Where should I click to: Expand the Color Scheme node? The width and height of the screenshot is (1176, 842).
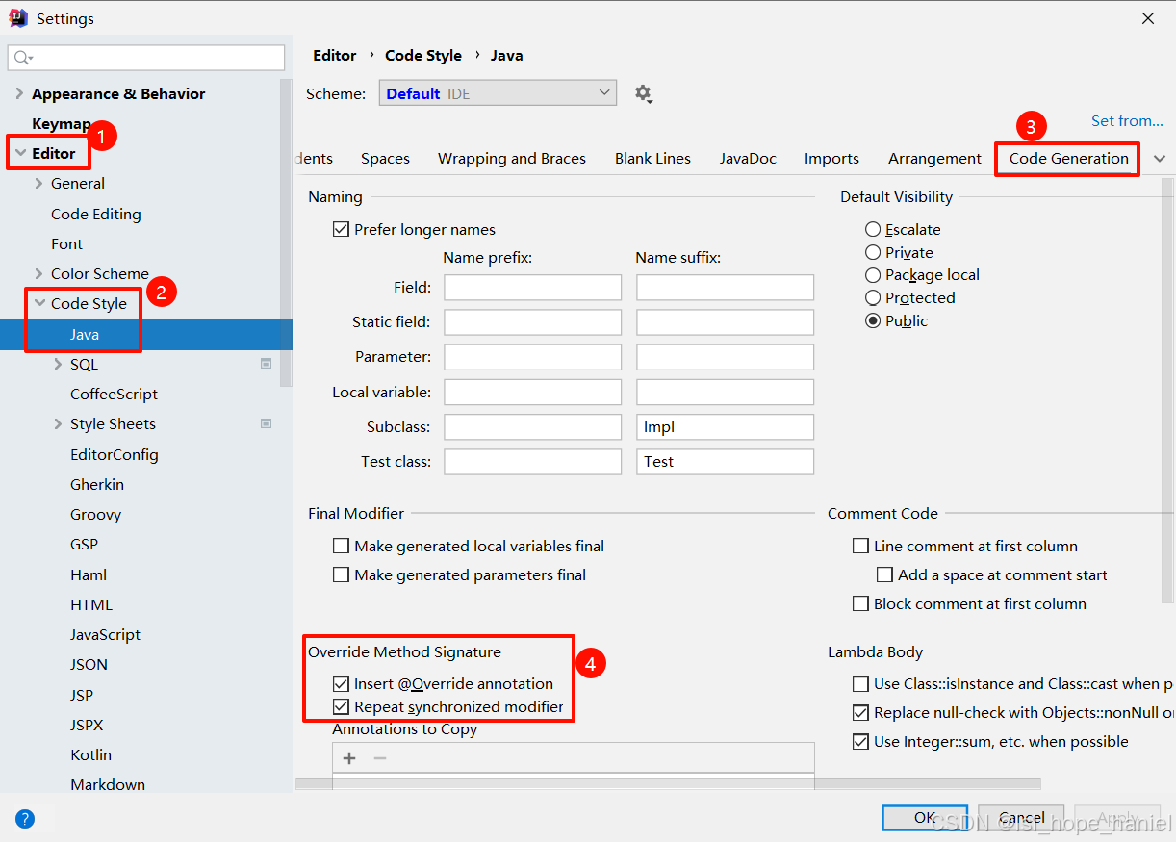click(39, 273)
